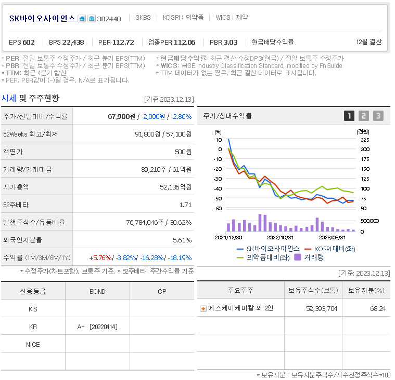Viewport: 395px width, 380px height.
Task: Select the 3M return -3.82%
Action: (126, 258)
